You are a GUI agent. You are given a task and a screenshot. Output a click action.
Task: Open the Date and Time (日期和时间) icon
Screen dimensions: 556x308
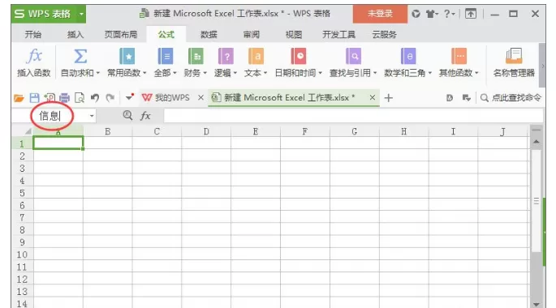[x=298, y=56]
